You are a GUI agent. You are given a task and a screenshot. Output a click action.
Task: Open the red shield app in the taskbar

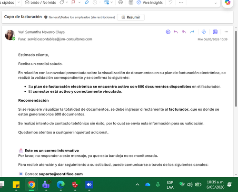click(x=75, y=184)
